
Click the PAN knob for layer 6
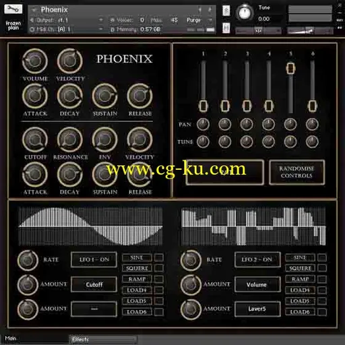pyautogui.click(x=312, y=124)
